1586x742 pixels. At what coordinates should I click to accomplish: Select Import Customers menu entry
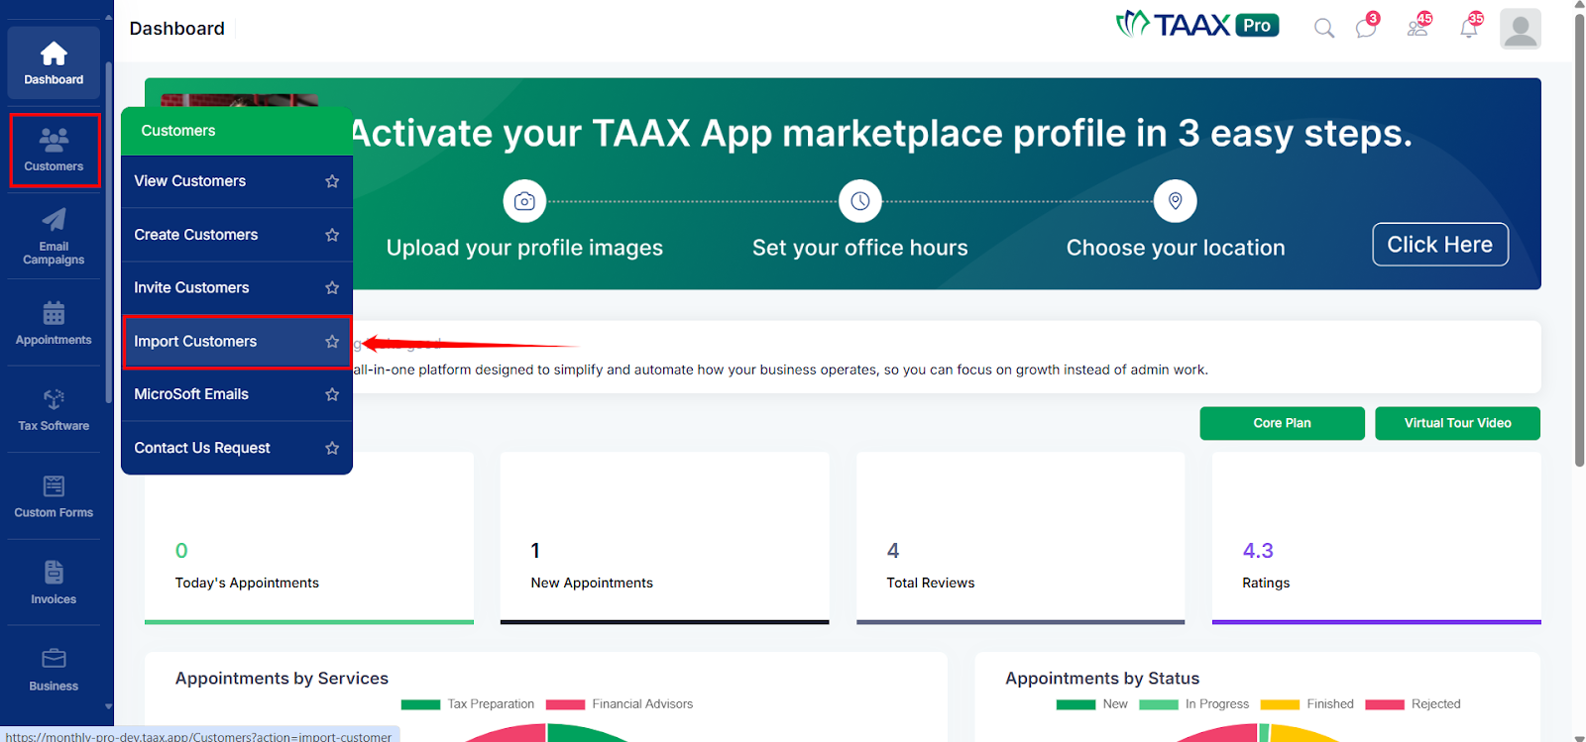[x=237, y=342]
